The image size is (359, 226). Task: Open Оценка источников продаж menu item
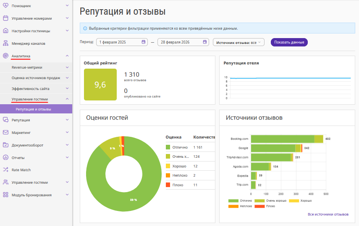tap(36, 78)
